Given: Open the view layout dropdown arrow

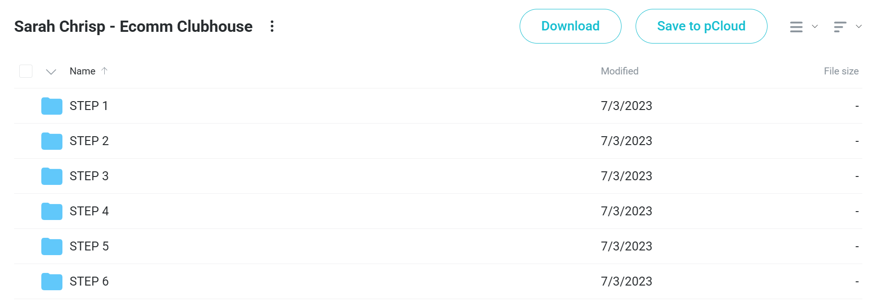Looking at the screenshot, I should click(815, 26).
